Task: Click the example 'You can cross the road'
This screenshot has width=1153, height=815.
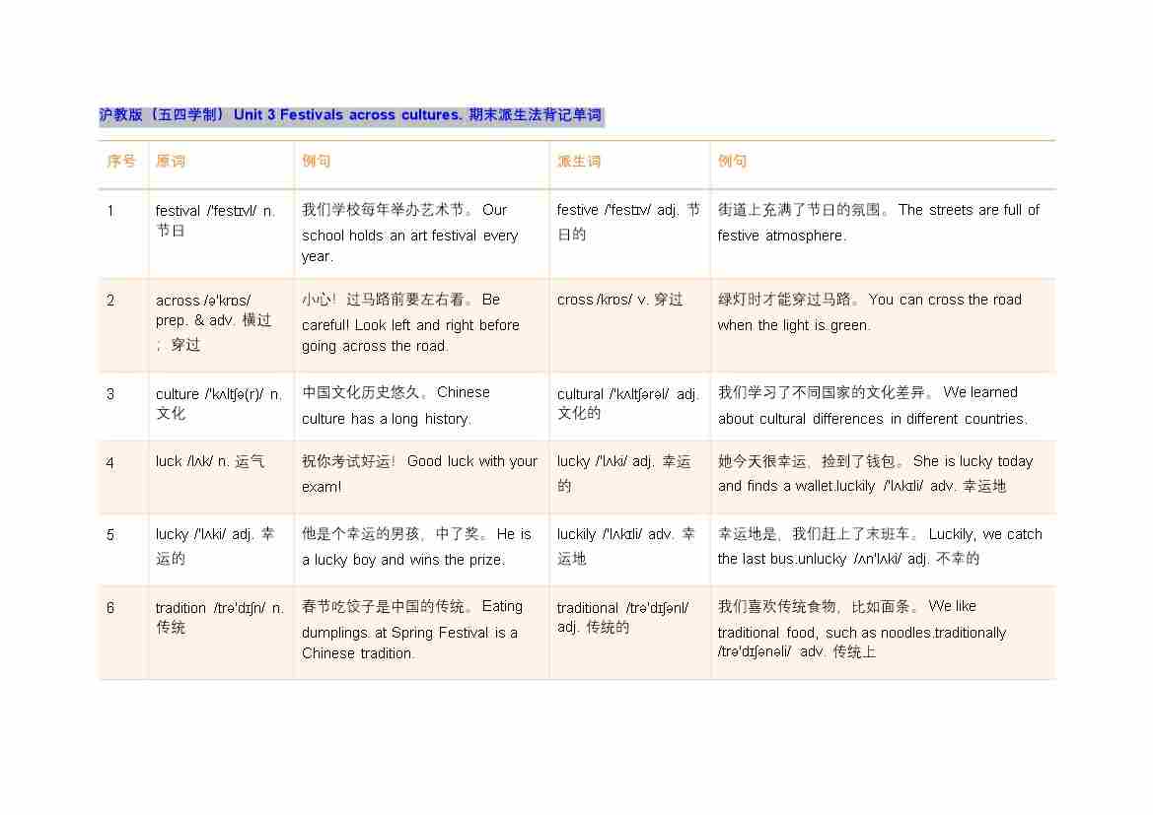Action: pyautogui.click(x=869, y=312)
